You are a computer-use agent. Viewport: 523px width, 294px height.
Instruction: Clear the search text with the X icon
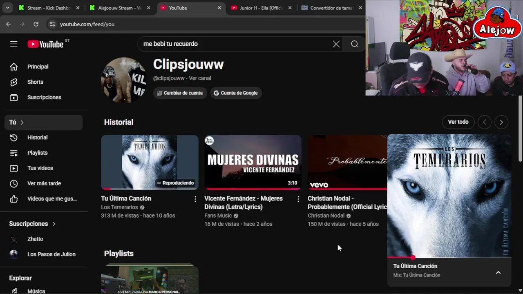[x=336, y=44]
